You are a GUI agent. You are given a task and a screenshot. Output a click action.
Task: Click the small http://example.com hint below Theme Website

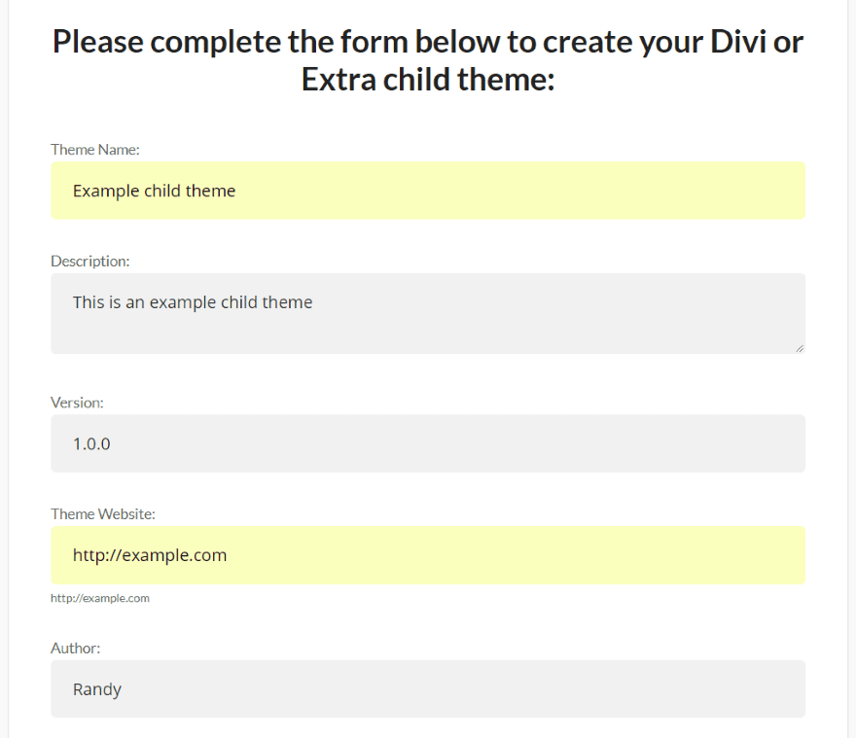pos(100,598)
